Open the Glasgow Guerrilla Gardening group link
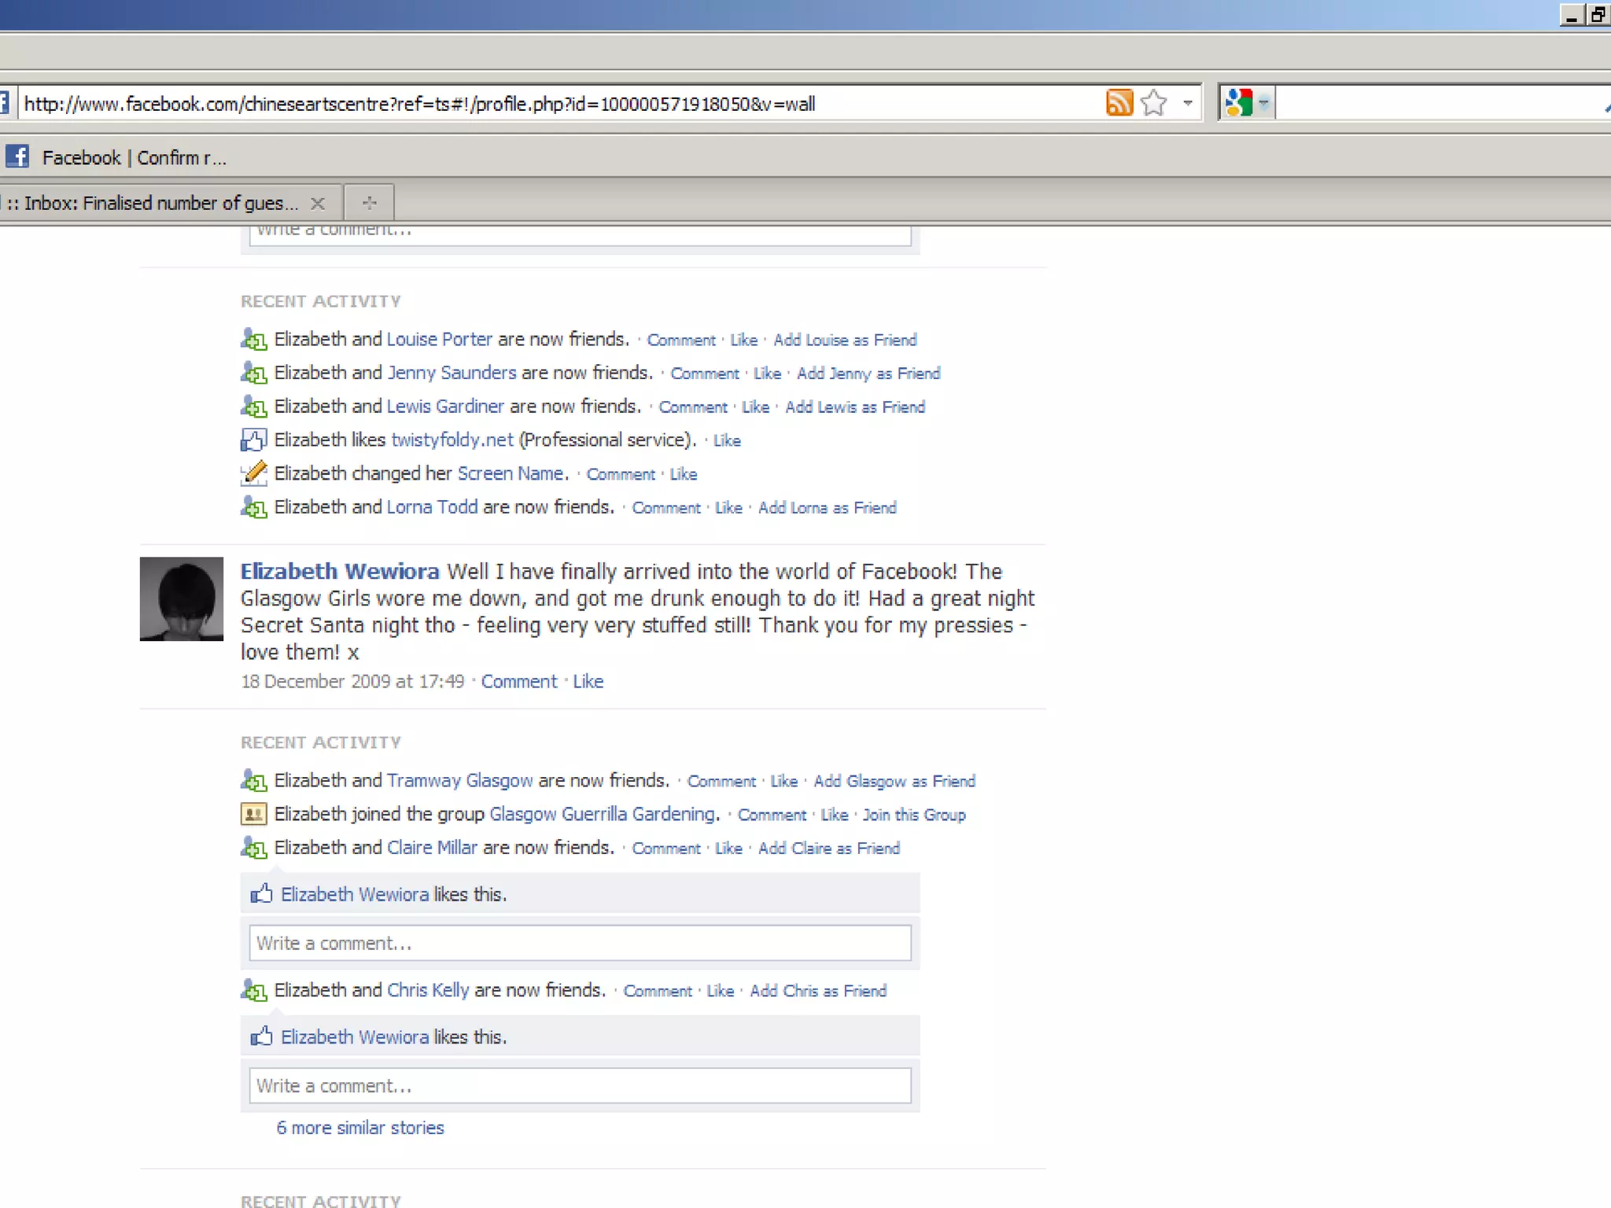1611x1208 pixels. click(x=602, y=814)
